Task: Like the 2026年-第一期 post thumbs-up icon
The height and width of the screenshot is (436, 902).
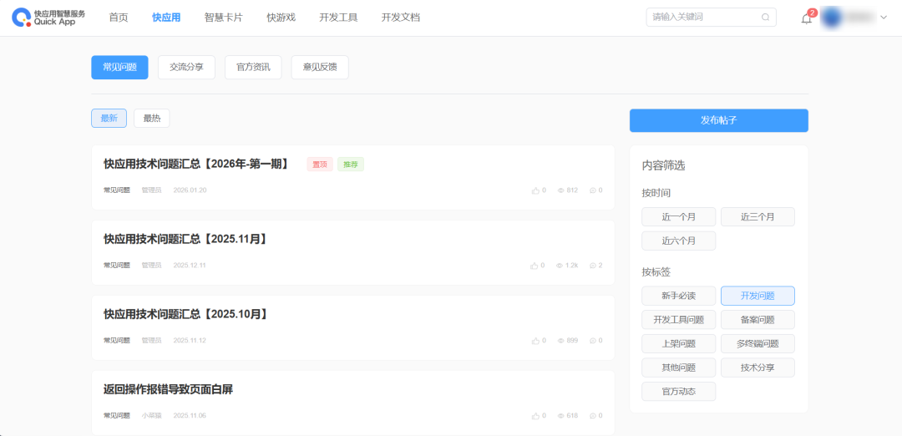Action: point(535,190)
